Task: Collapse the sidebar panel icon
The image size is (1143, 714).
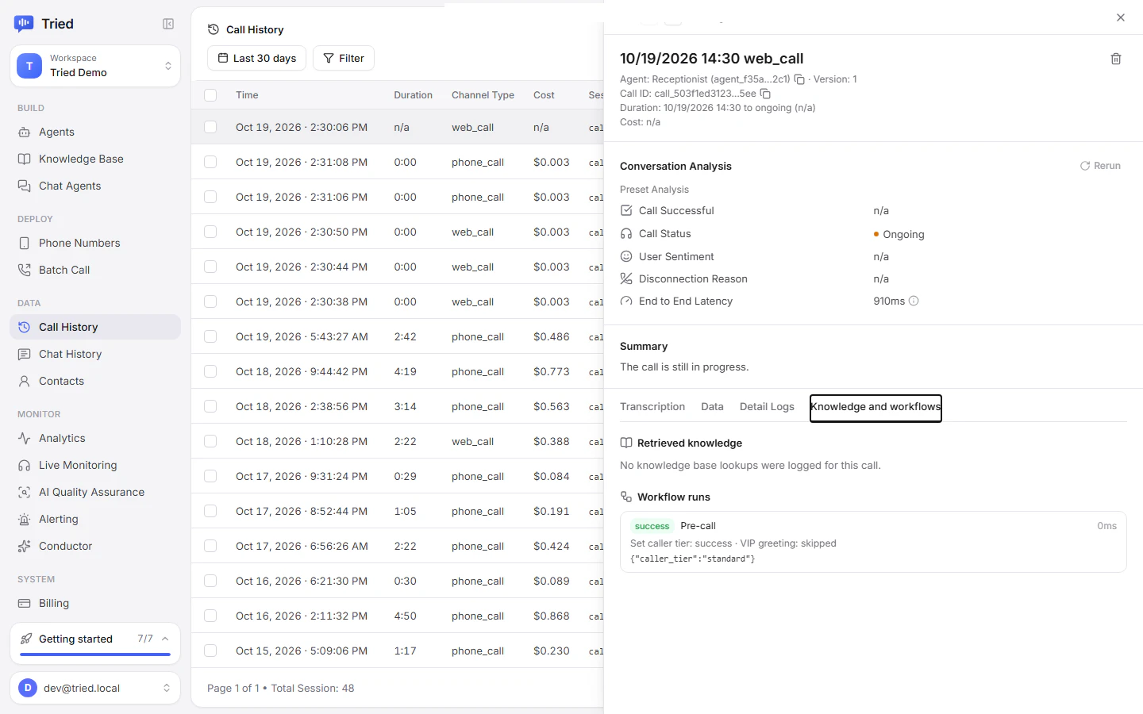Action: click(x=168, y=24)
